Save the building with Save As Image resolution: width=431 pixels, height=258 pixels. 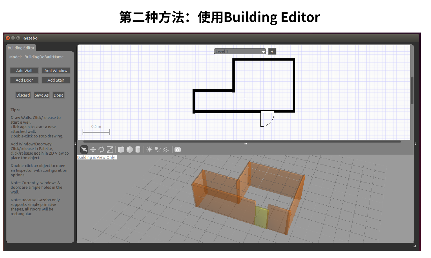pos(41,95)
